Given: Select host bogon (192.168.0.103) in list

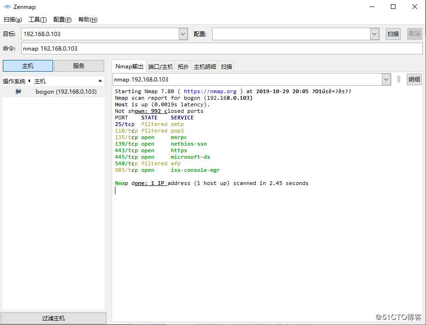Looking at the screenshot, I should coord(53,92).
